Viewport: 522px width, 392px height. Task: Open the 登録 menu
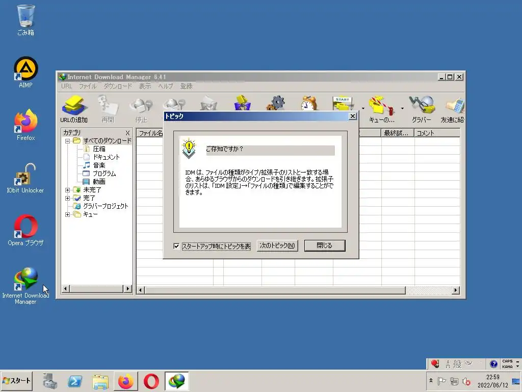(x=187, y=86)
